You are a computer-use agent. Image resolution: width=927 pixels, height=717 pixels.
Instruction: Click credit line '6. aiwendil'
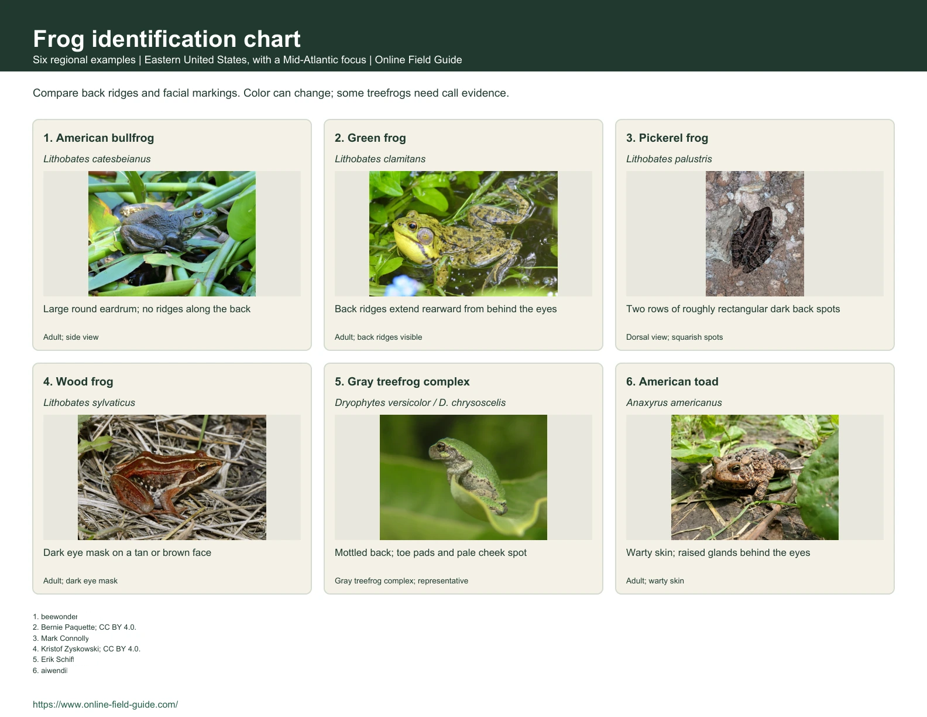(x=50, y=671)
